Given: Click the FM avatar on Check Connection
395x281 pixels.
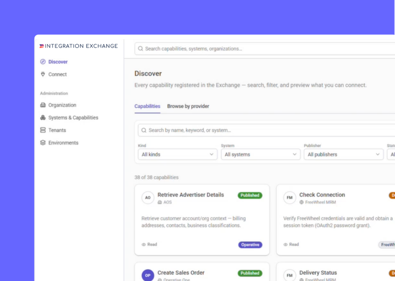Looking at the screenshot, I should pyautogui.click(x=290, y=198).
